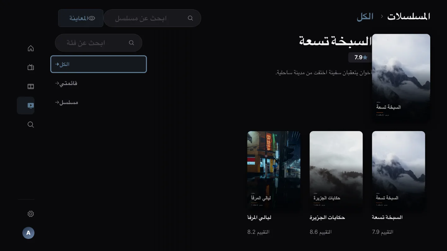Select the الكل category in the list

point(98,64)
